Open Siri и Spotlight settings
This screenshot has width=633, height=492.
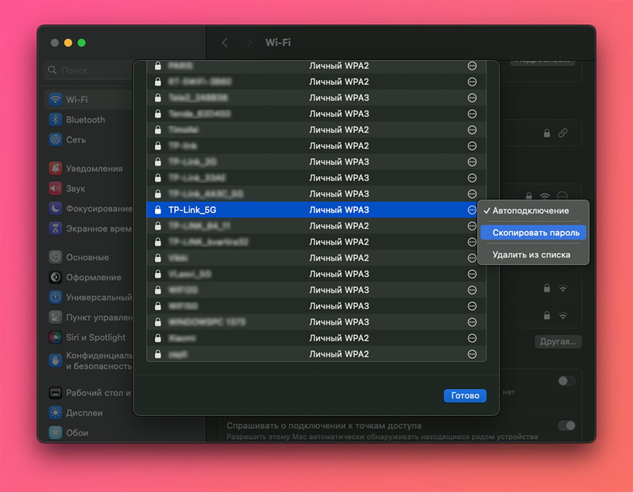click(95, 337)
